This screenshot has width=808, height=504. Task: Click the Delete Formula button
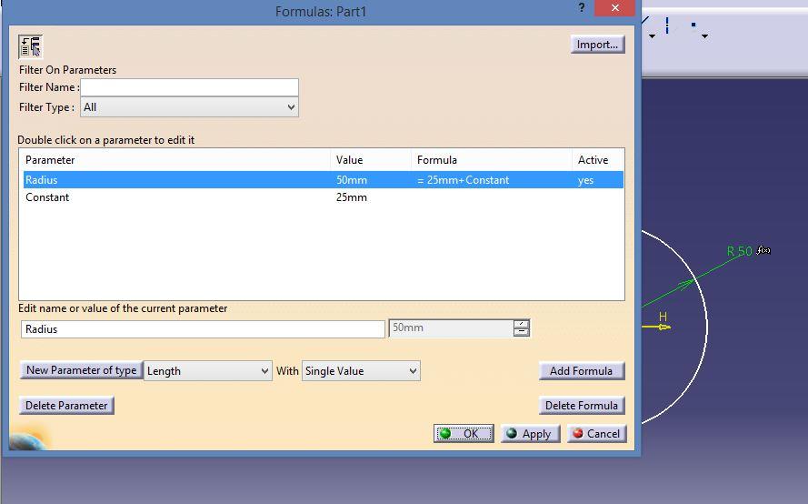pos(582,406)
